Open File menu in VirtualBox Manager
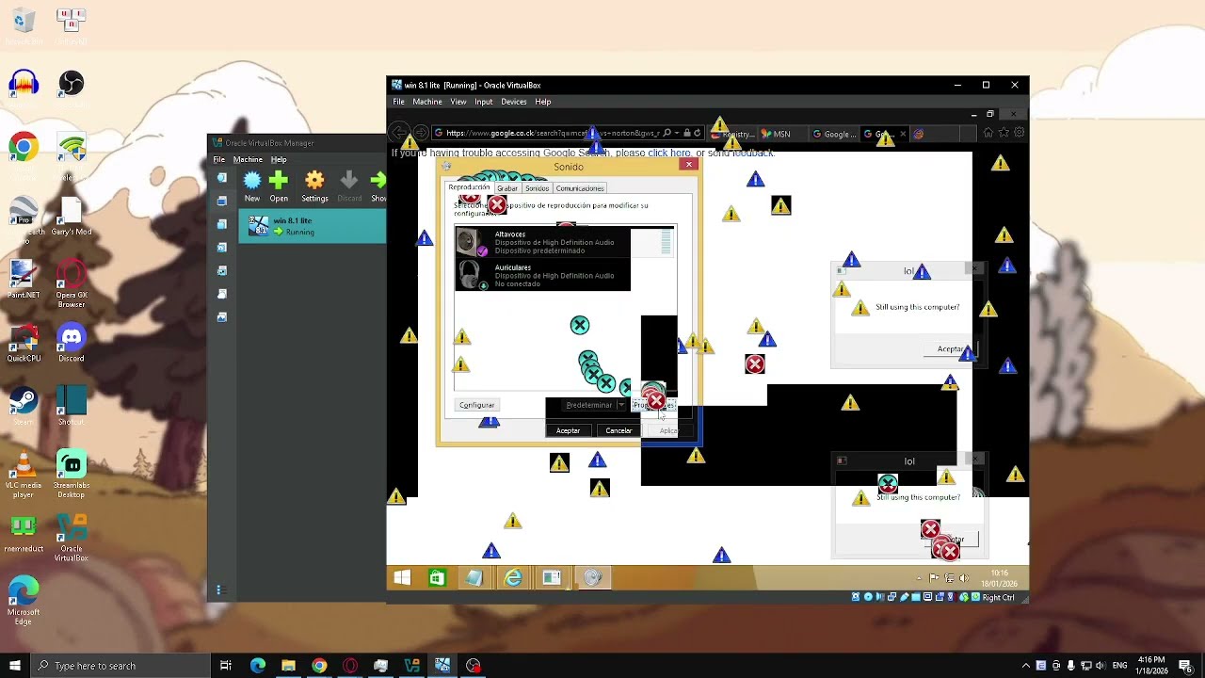Viewport: 1205px width, 678px height. (x=218, y=159)
